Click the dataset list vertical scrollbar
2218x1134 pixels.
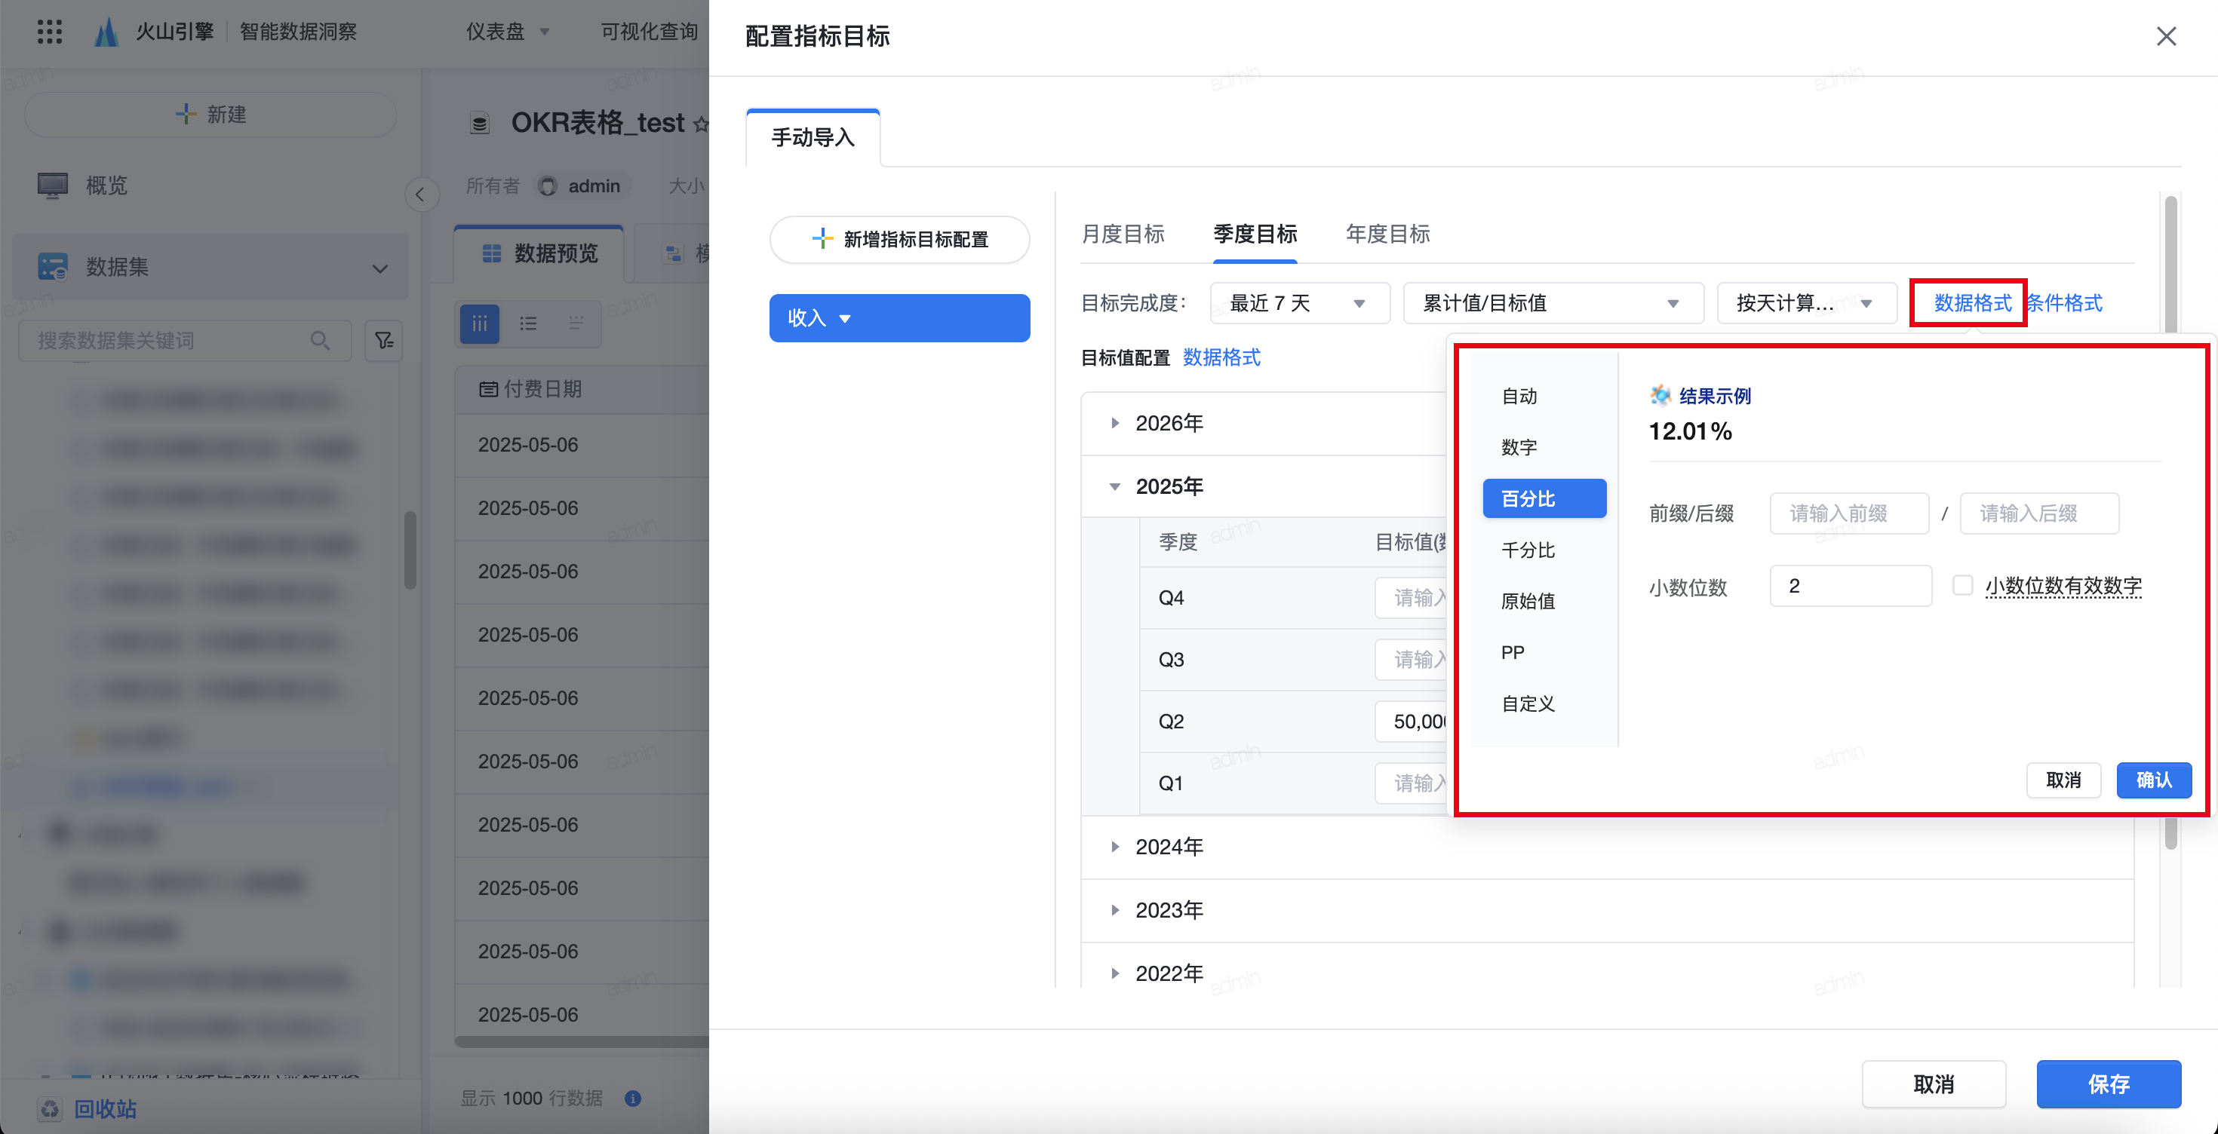410,550
